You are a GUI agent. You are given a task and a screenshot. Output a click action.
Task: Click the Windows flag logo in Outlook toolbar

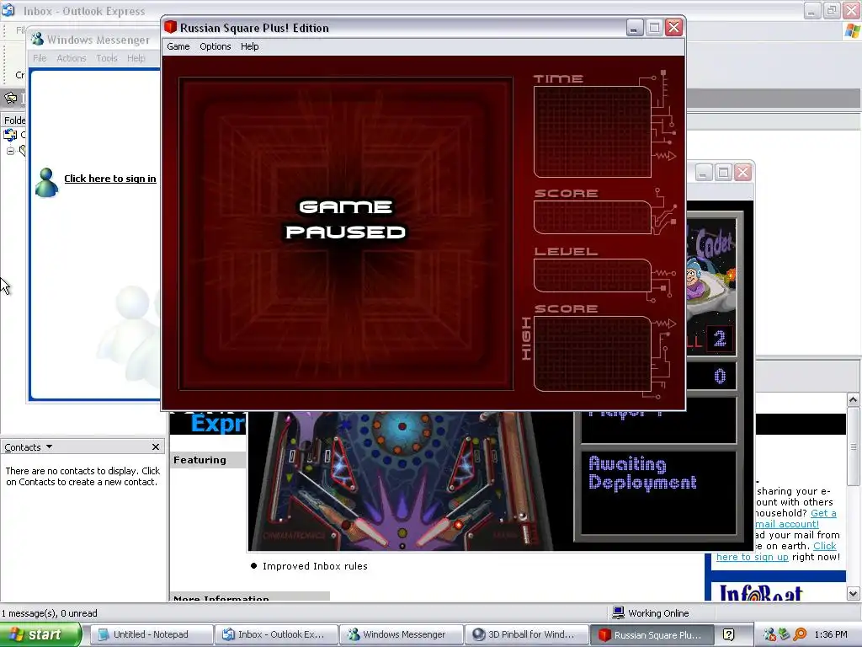(x=854, y=31)
